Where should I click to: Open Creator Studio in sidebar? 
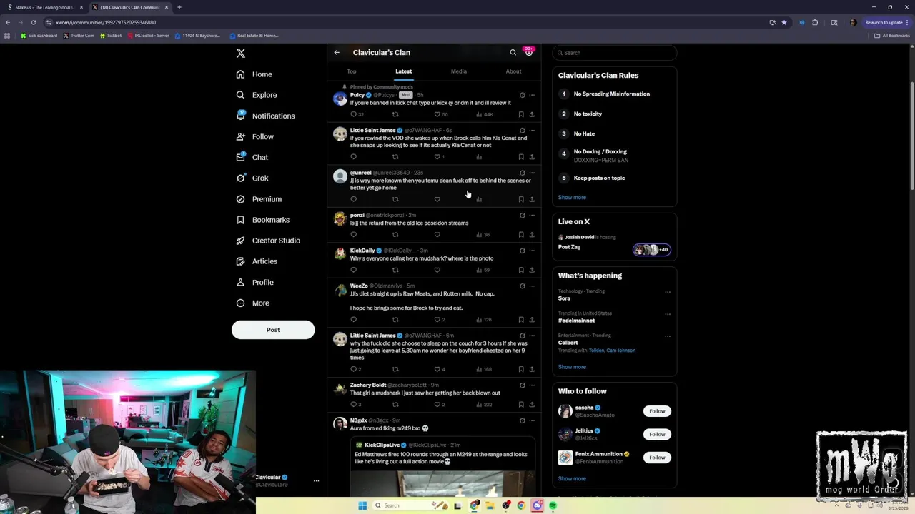[268, 241]
